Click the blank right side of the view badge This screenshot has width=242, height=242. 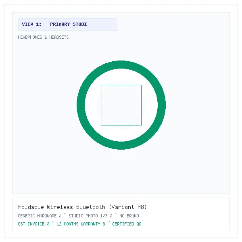(102, 24)
